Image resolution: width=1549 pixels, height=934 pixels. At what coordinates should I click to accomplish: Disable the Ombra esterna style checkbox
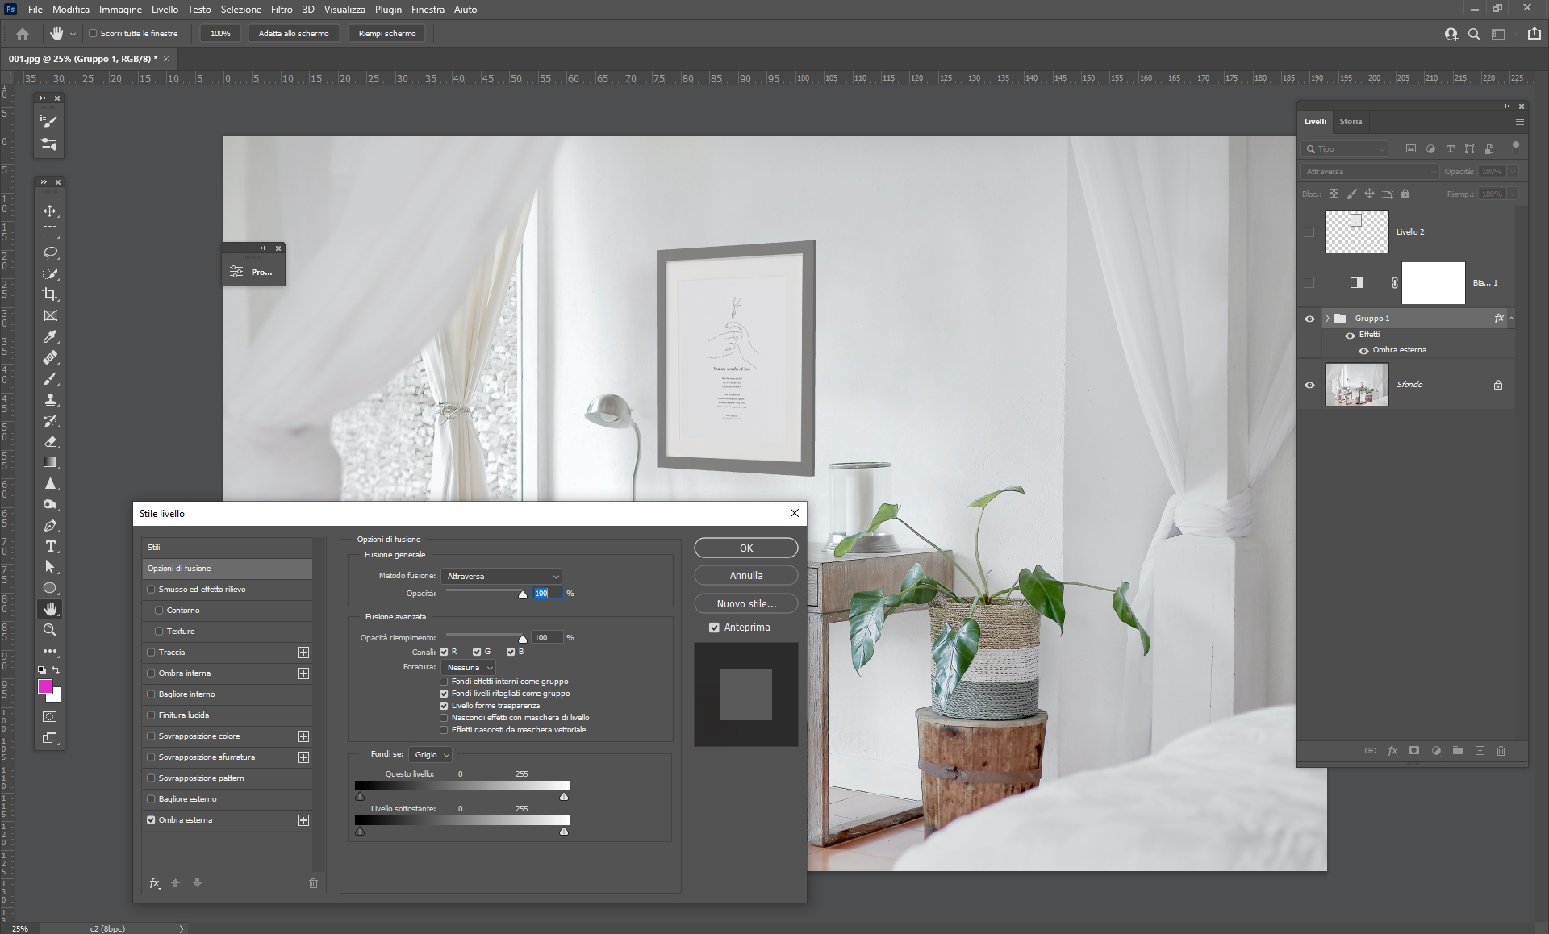point(151,820)
